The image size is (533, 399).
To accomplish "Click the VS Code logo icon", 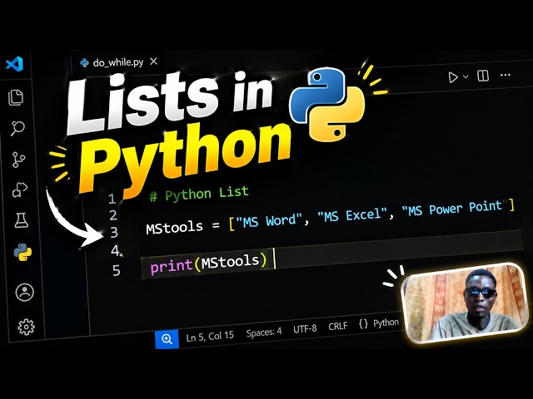I will coord(14,64).
